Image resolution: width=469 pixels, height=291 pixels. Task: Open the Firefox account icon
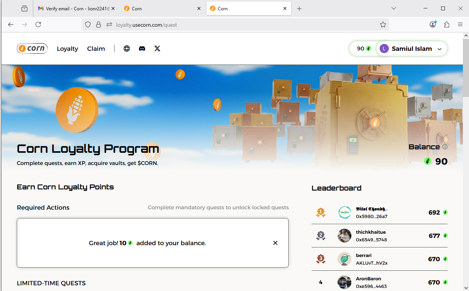[433, 24]
